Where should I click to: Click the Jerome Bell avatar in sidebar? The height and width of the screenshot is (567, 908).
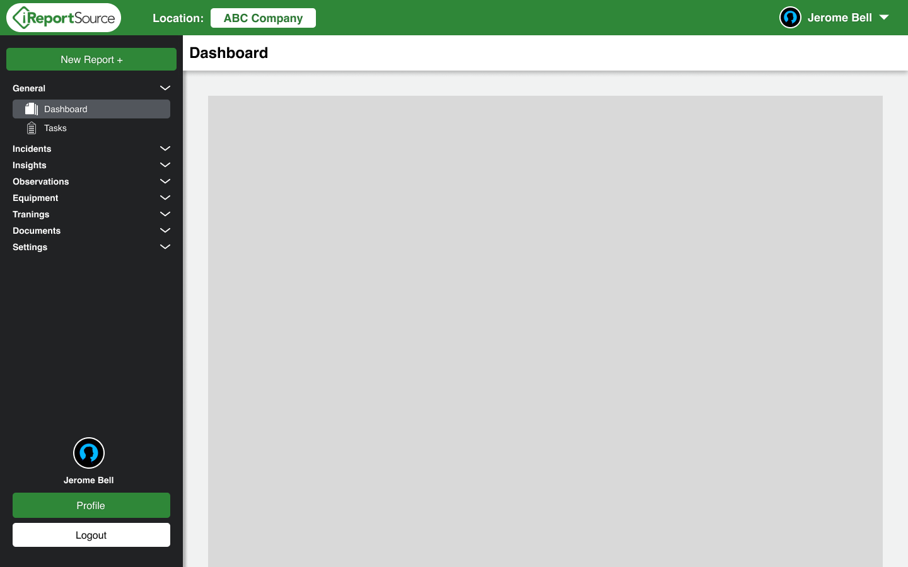(89, 453)
